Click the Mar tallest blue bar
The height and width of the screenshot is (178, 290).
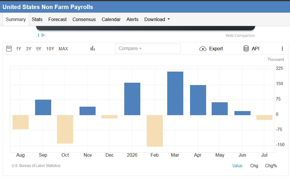click(175, 93)
